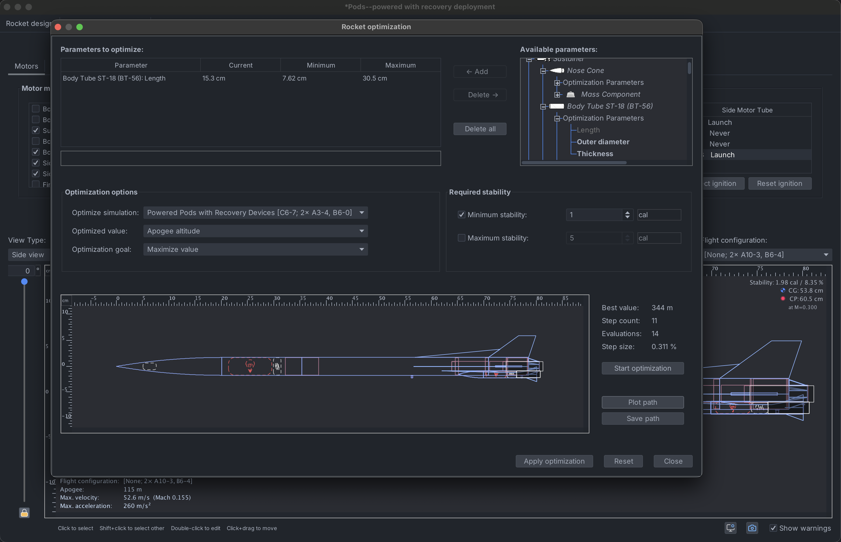Disable the Minimum stability checkbox

pos(461,215)
